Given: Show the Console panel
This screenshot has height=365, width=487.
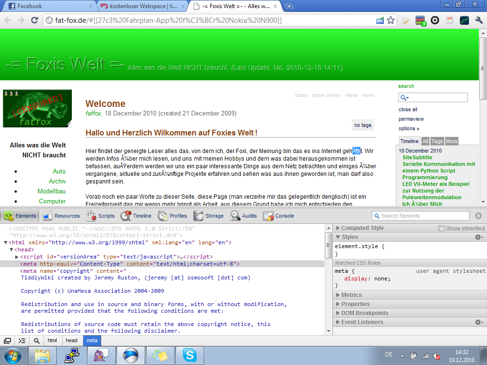Looking at the screenshot, I should pyautogui.click(x=279, y=216).
